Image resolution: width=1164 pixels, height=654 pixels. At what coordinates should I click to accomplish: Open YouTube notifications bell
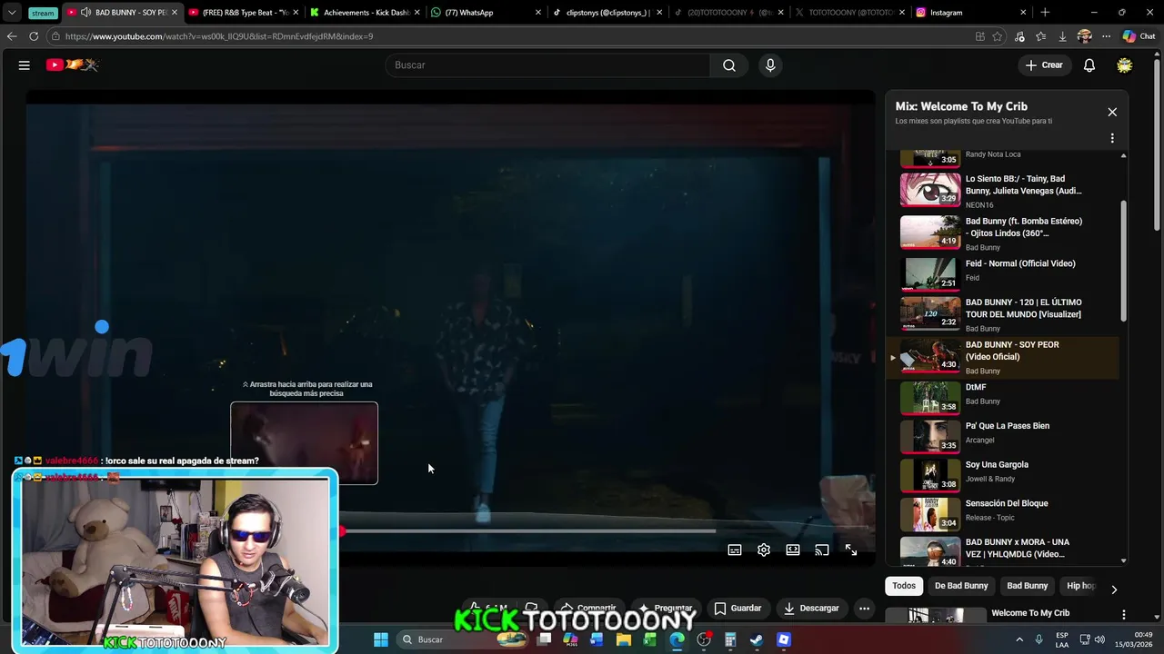click(x=1089, y=65)
